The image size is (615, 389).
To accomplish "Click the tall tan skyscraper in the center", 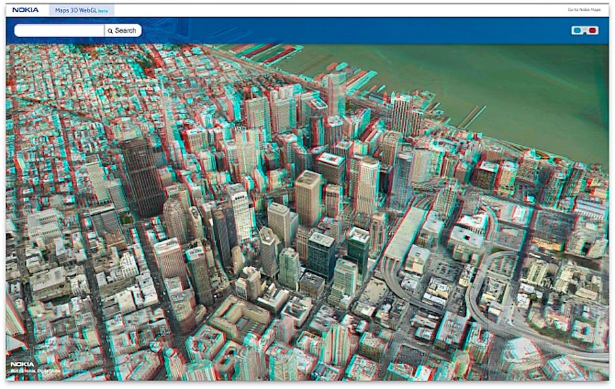I will [x=307, y=196].
